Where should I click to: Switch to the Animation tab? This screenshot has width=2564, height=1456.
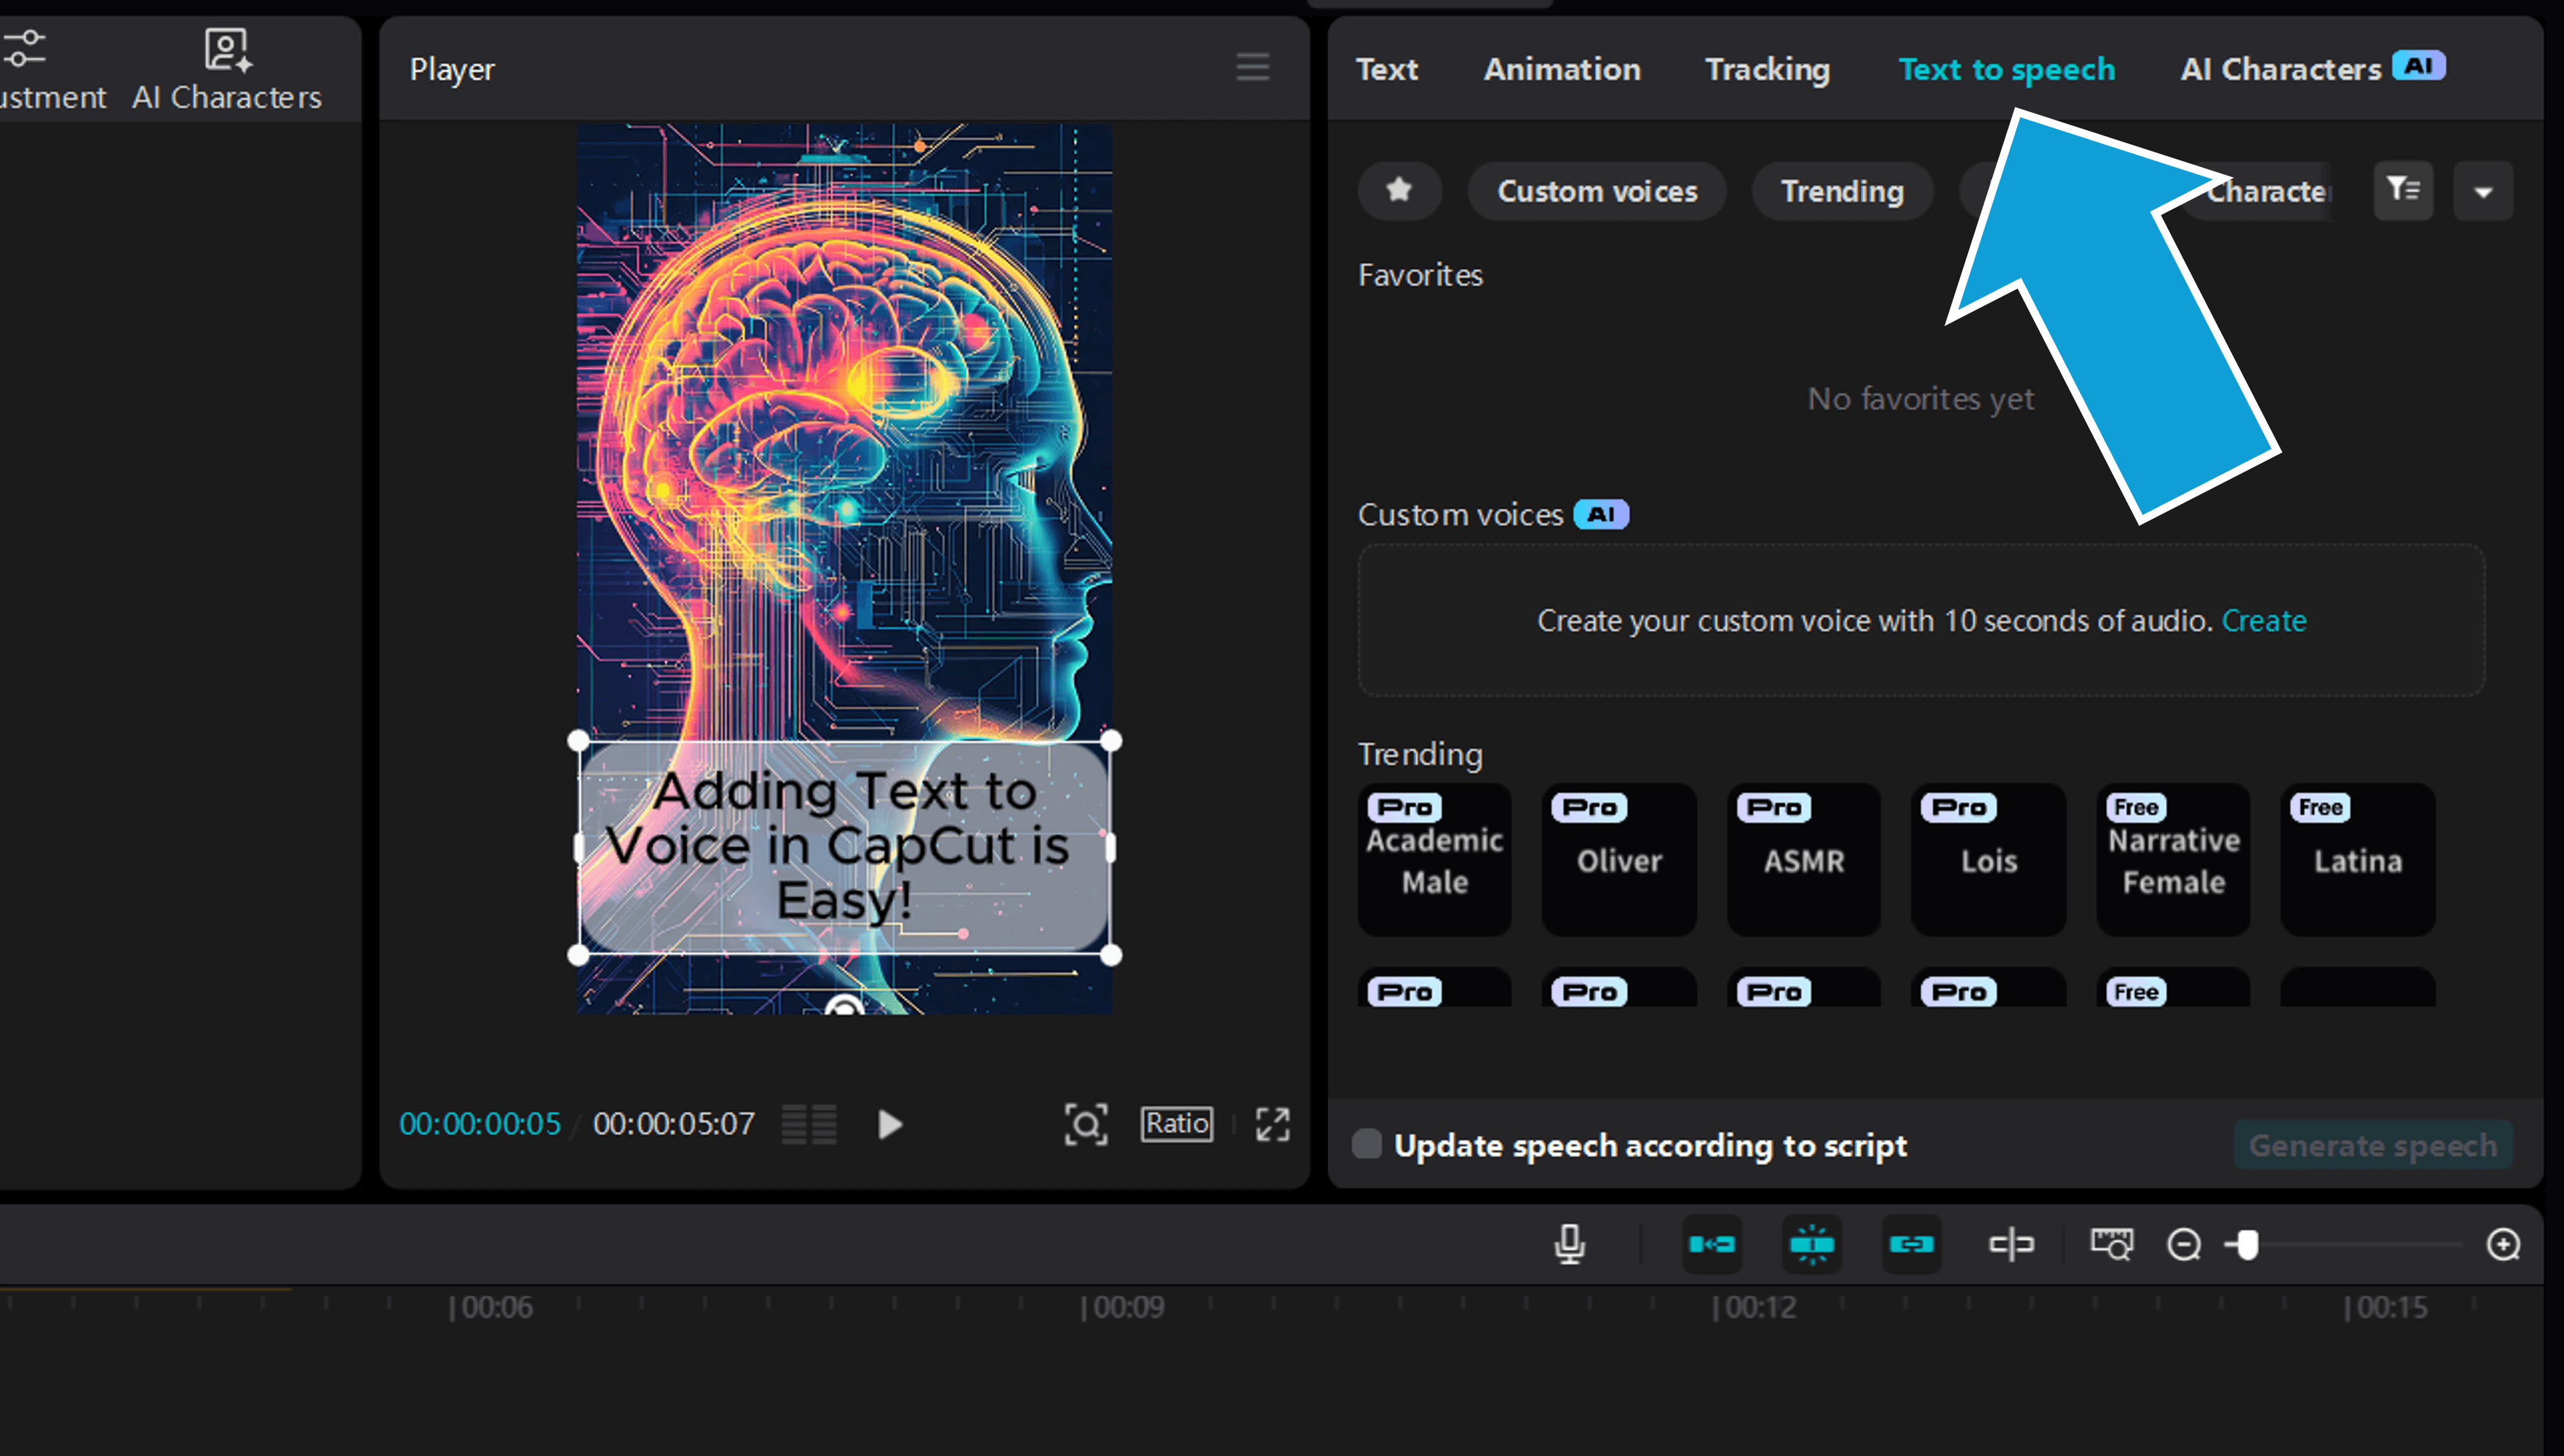tap(1561, 68)
